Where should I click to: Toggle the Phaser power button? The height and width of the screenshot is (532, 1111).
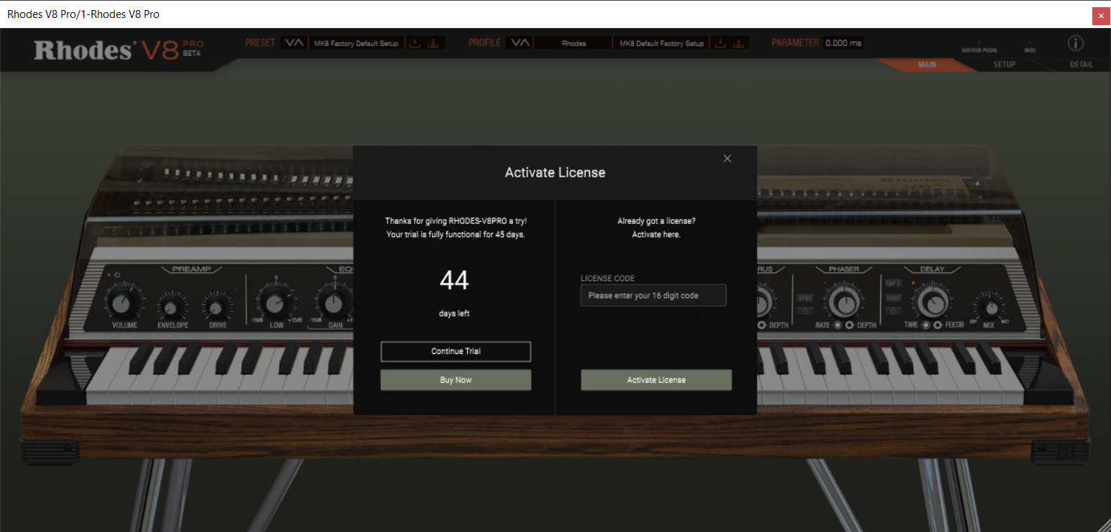pyautogui.click(x=805, y=312)
